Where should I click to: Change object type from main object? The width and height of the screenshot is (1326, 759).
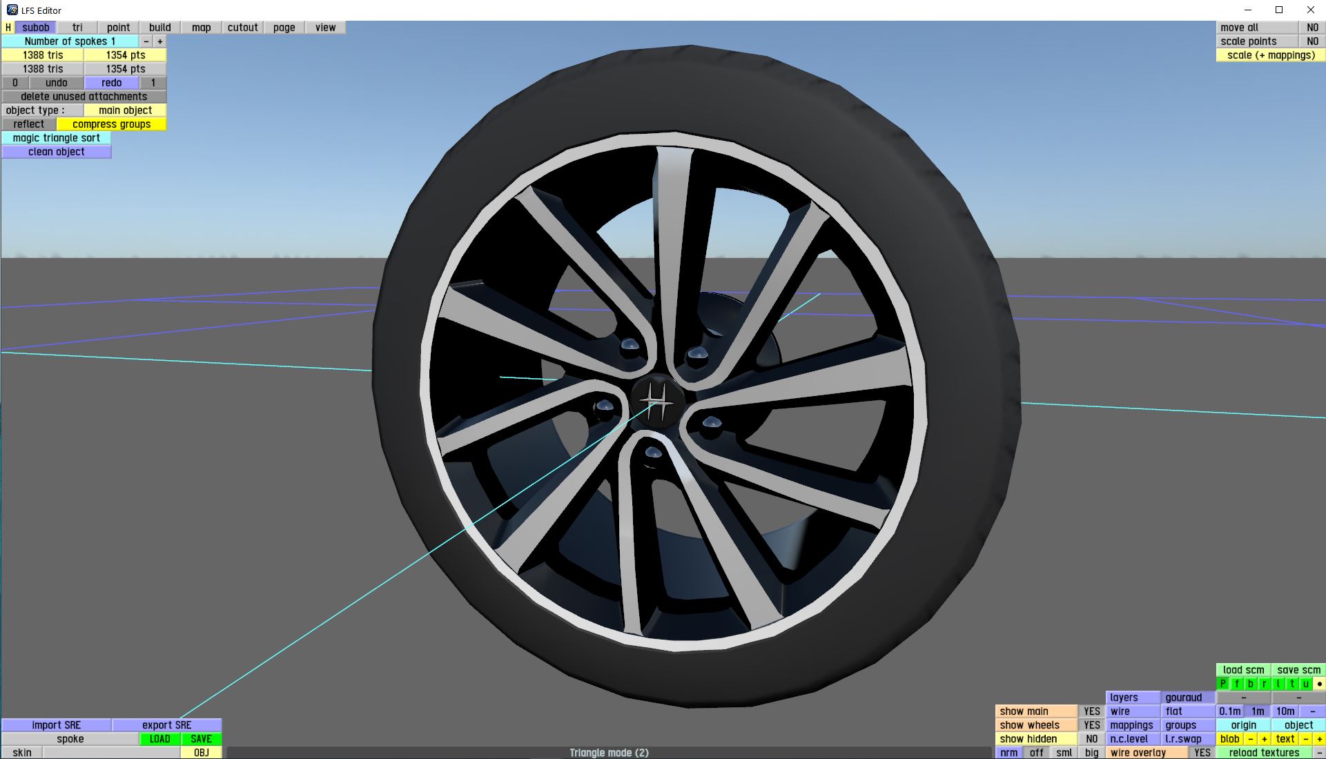tap(125, 110)
